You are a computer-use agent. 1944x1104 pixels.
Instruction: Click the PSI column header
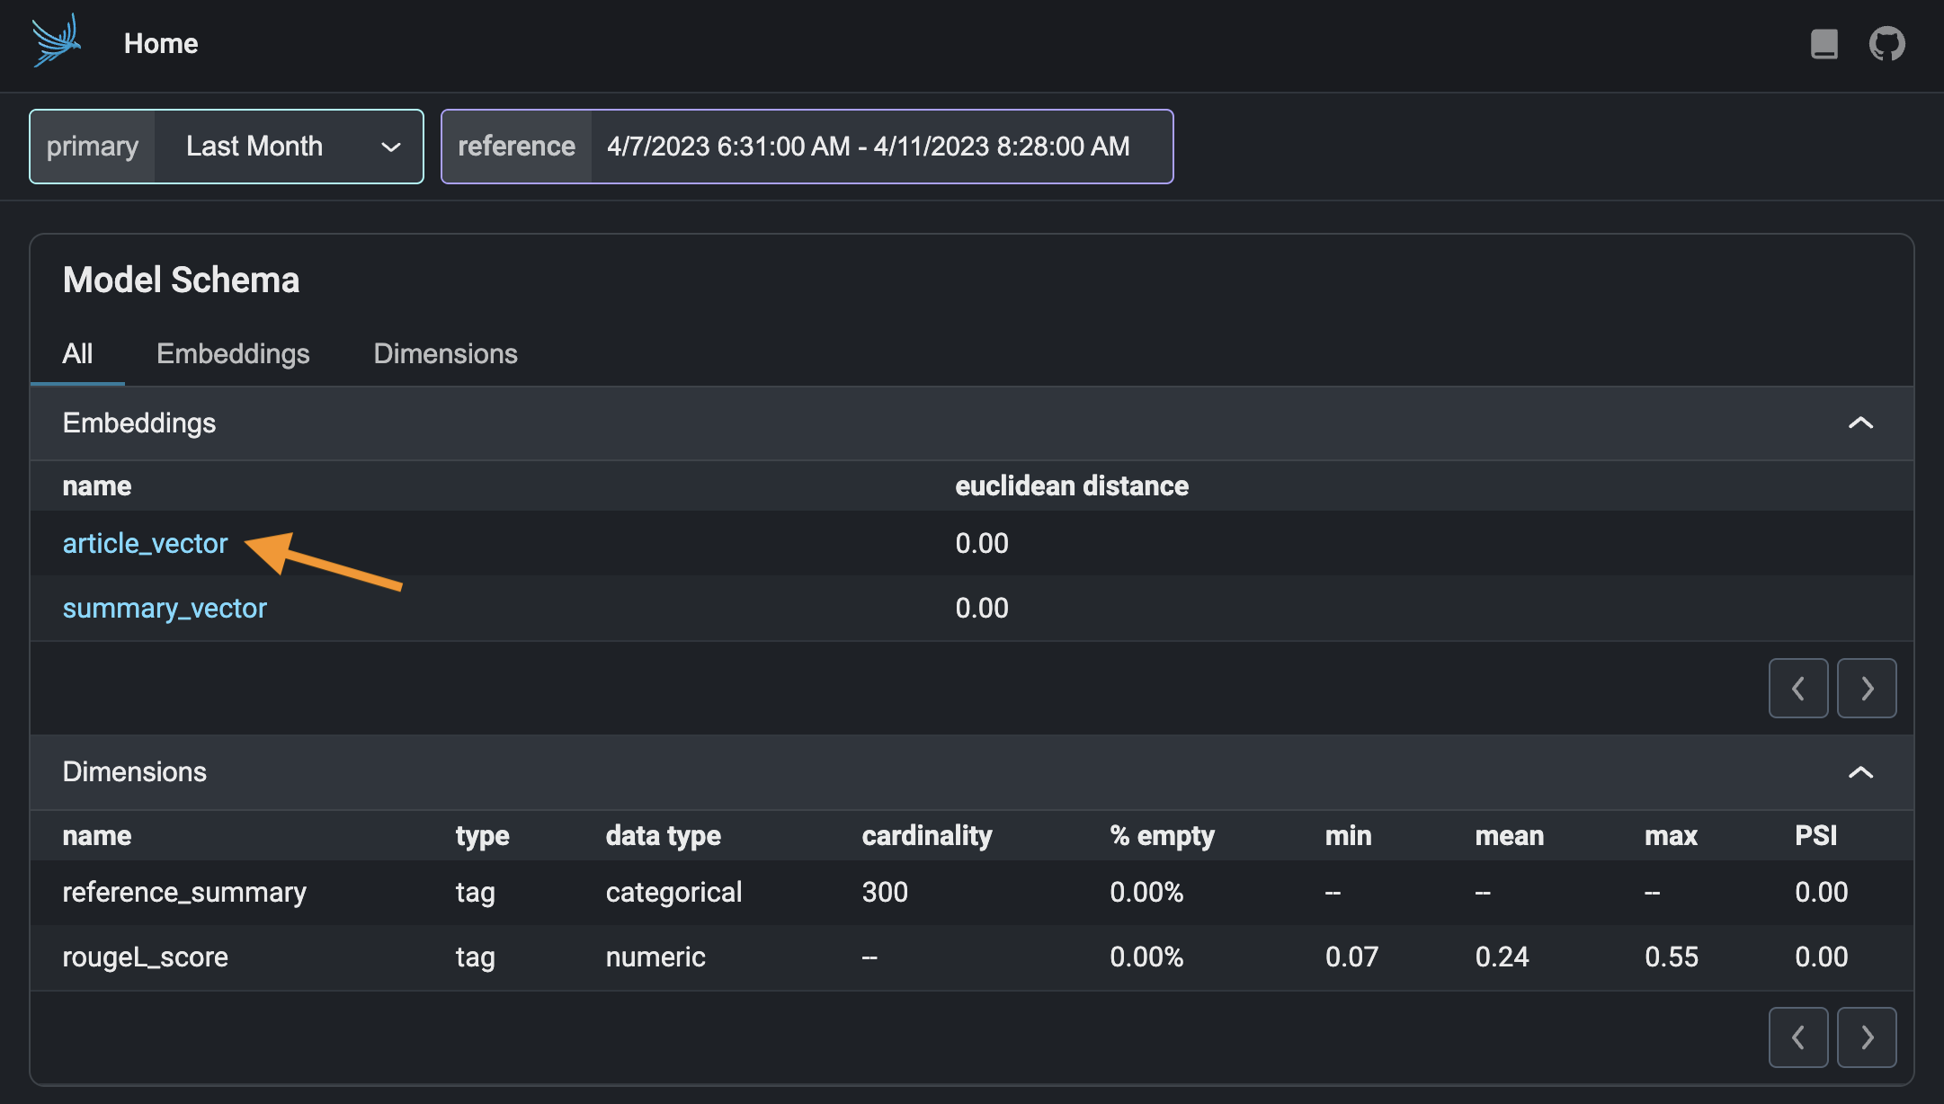tap(1815, 835)
